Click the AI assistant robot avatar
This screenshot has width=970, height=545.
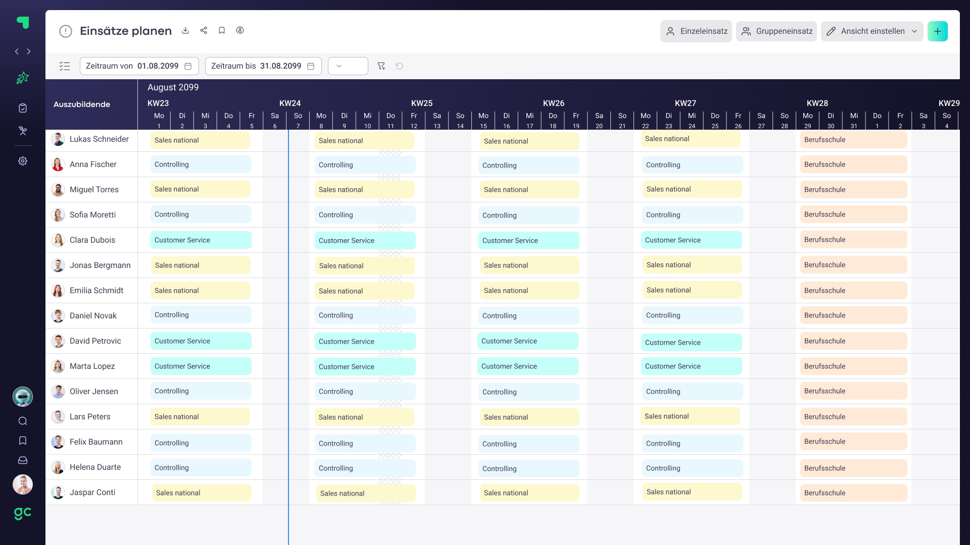[x=23, y=397]
